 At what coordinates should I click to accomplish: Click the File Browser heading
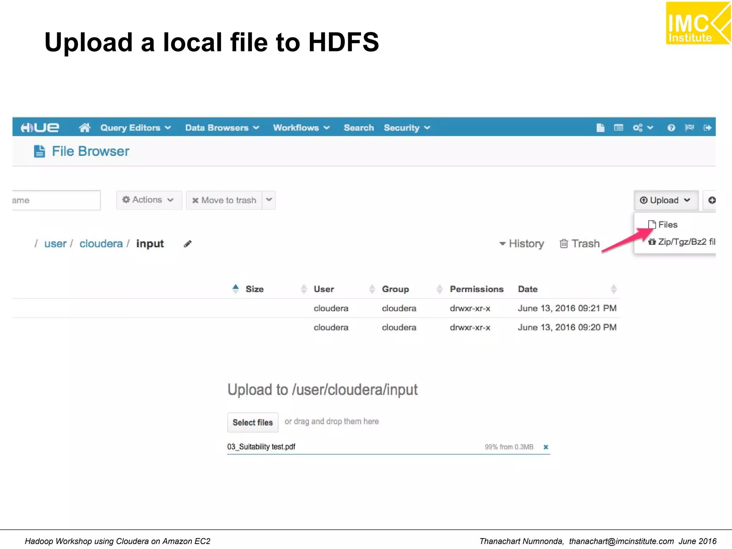[90, 151]
